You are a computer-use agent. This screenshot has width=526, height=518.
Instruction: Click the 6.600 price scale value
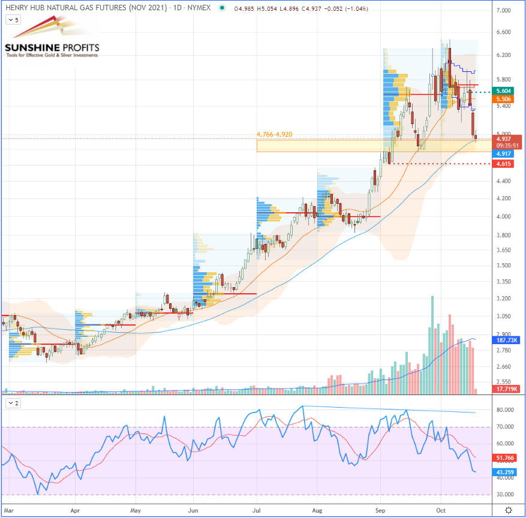point(504,32)
